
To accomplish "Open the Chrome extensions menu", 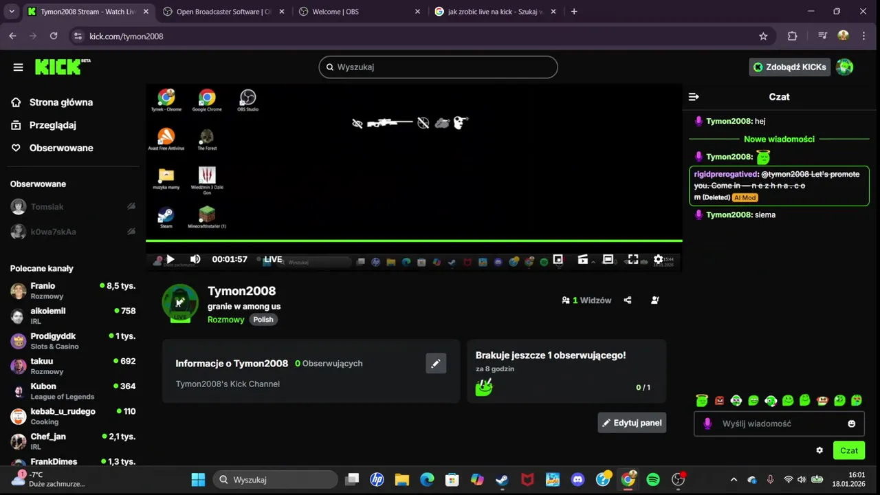I will [x=792, y=36].
